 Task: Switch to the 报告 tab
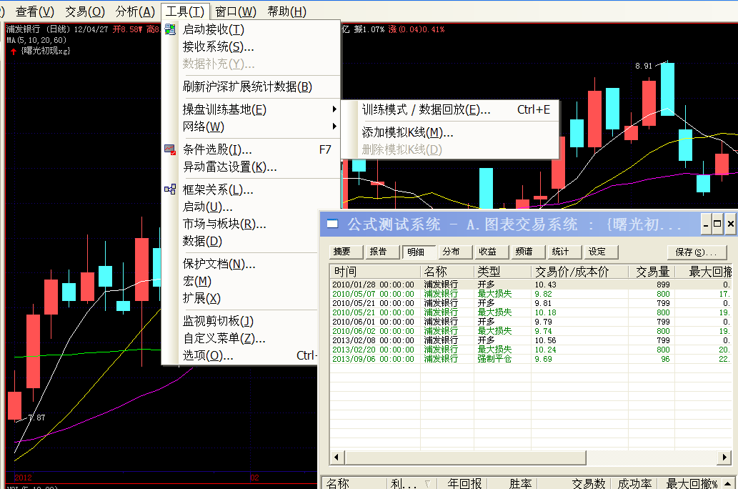383,252
